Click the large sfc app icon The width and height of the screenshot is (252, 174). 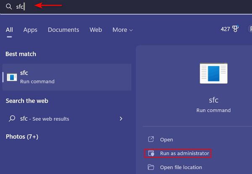point(214,73)
